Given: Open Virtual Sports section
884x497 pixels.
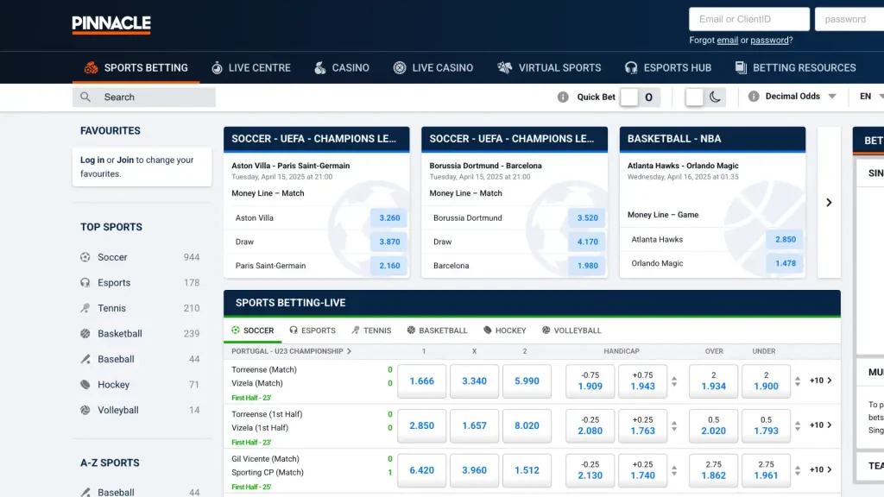Looking at the screenshot, I should coord(549,67).
